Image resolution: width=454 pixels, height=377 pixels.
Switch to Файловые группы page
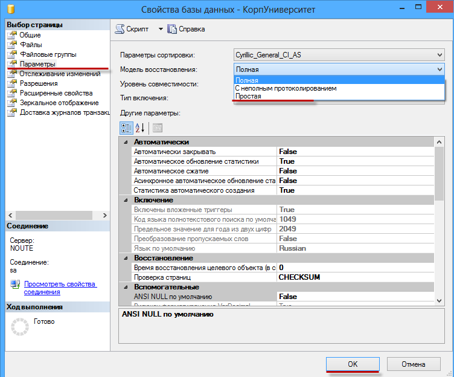[48, 54]
